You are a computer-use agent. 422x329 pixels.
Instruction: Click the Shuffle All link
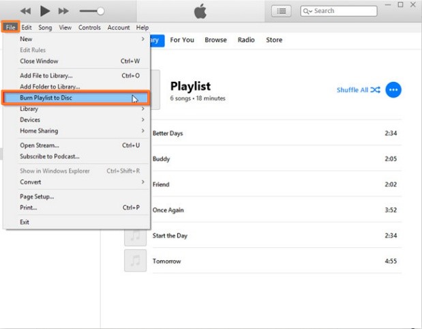pos(352,90)
